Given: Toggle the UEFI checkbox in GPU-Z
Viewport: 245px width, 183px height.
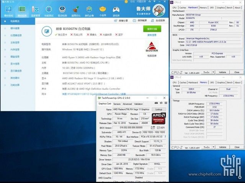Looking at the screenshot, I should point(158,127).
